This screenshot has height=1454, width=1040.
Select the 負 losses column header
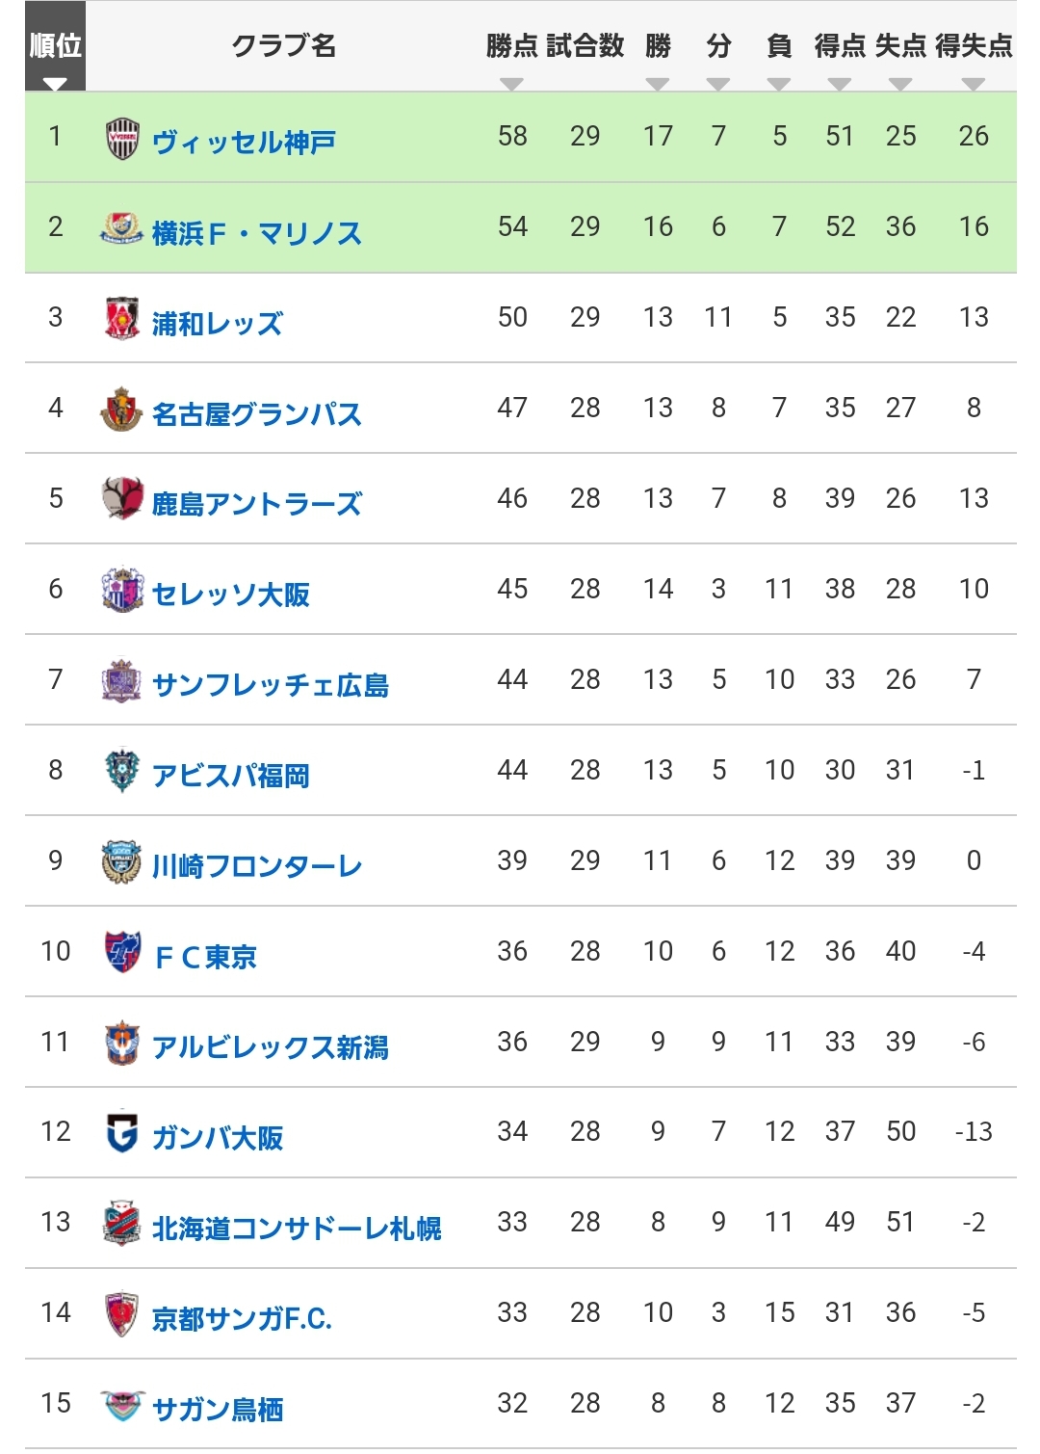(x=779, y=46)
